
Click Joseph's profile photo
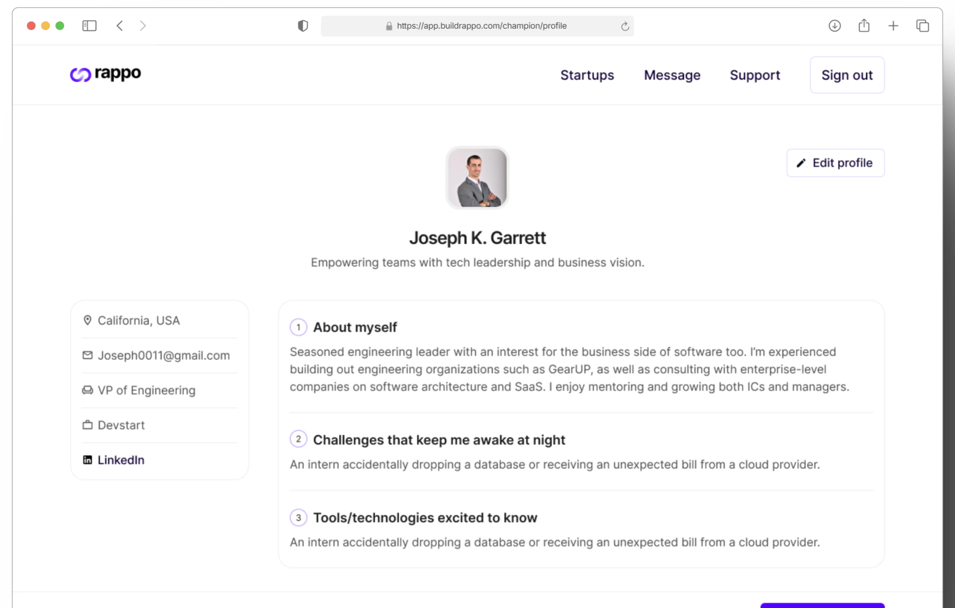click(477, 177)
